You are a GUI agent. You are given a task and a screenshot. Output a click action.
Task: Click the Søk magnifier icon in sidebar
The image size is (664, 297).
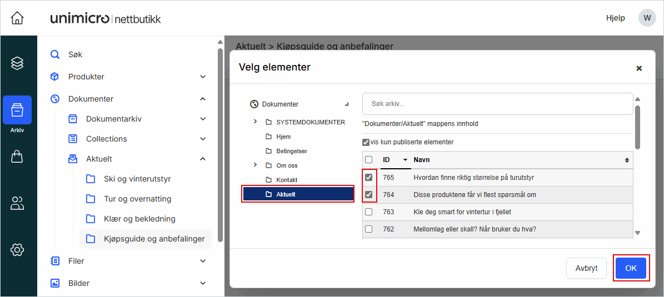pyautogui.click(x=55, y=54)
